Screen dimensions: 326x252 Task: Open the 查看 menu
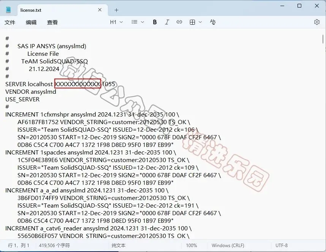pyautogui.click(x=52, y=22)
